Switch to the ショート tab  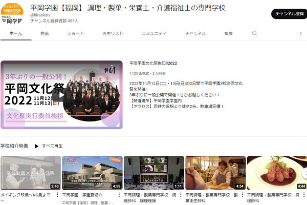(76, 33)
